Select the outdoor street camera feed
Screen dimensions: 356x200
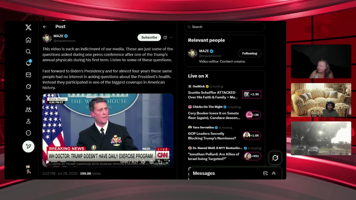coord(321,138)
